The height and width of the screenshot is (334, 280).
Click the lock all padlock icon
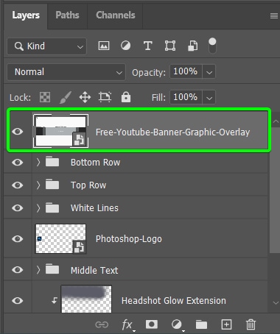click(x=126, y=97)
